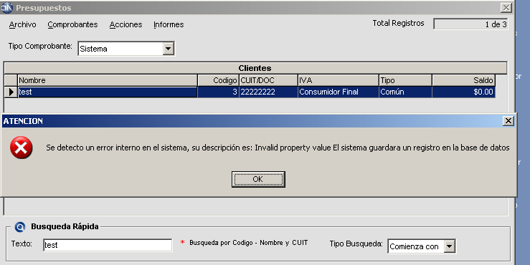
Task: Click the Nombre column header
Action: point(108,80)
